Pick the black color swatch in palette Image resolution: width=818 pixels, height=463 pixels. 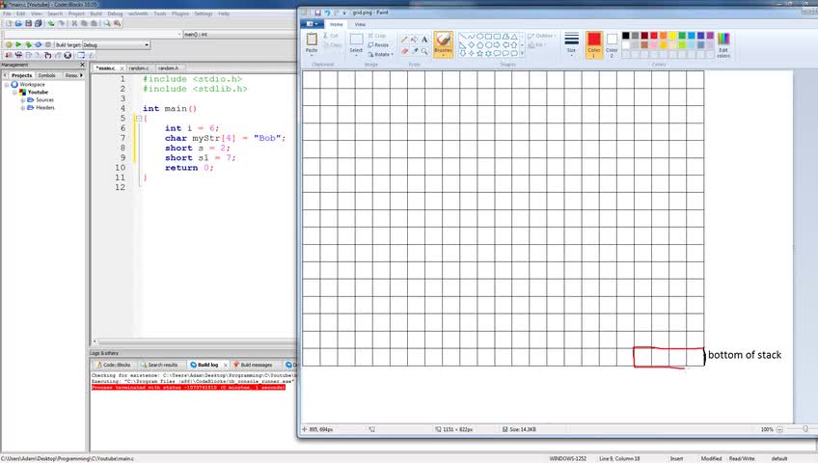(x=626, y=36)
